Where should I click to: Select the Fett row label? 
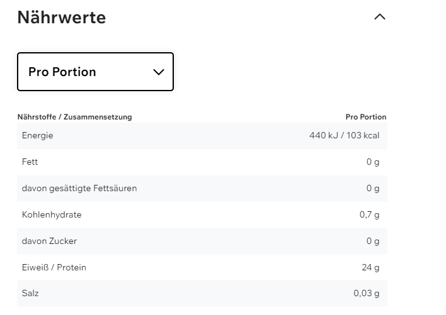(30, 162)
